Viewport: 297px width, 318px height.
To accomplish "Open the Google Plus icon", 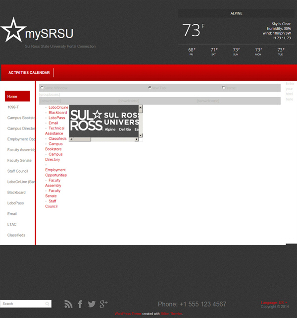I will tap(103, 304).
